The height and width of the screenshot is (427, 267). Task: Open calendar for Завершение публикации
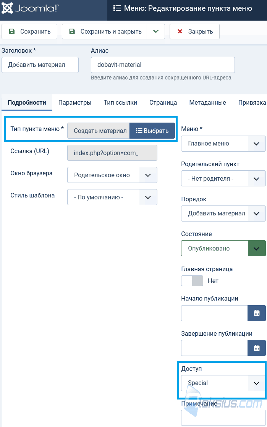[x=256, y=348]
